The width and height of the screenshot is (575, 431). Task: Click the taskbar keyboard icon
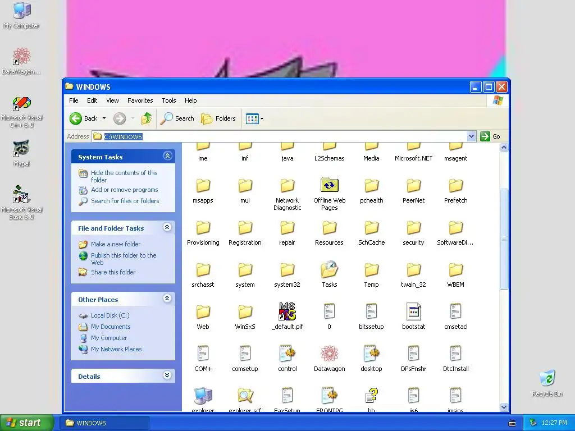click(x=512, y=423)
